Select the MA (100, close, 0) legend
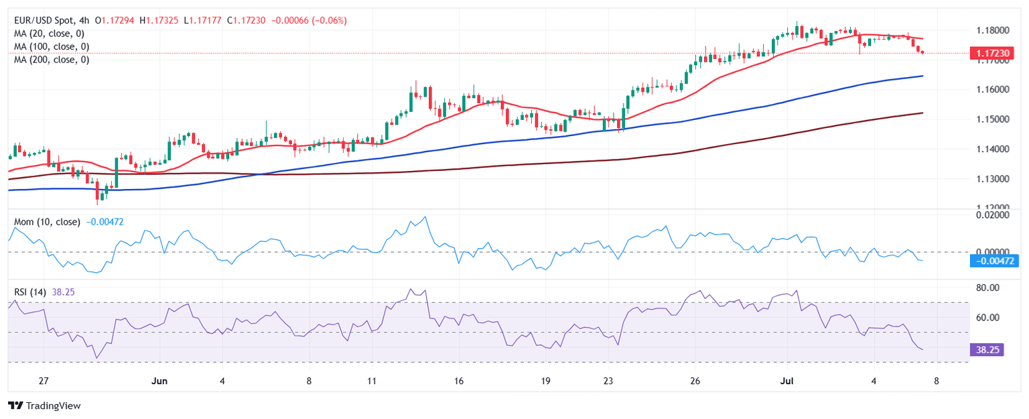This screenshot has height=419, width=1029. point(54,46)
